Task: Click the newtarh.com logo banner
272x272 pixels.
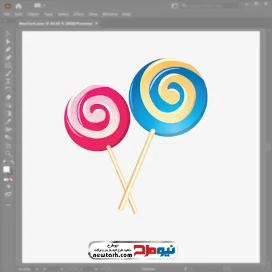Action: pyautogui.click(x=132, y=250)
